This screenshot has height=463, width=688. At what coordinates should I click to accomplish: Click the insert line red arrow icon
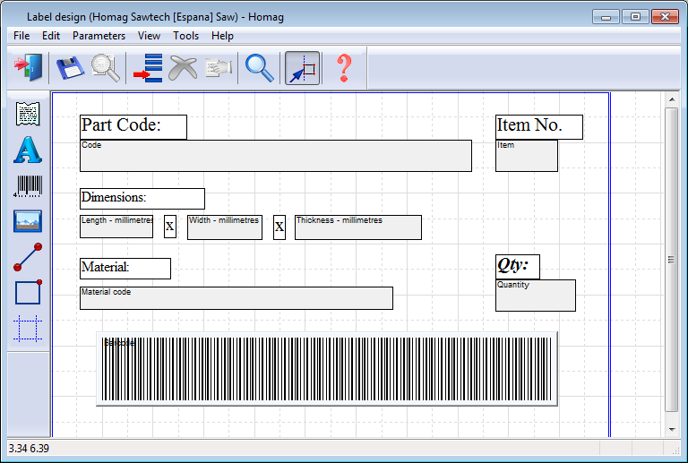pyautogui.click(x=148, y=67)
